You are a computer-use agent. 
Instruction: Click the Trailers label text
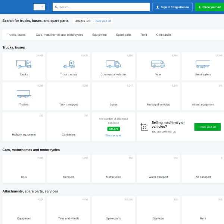(x=24, y=105)
